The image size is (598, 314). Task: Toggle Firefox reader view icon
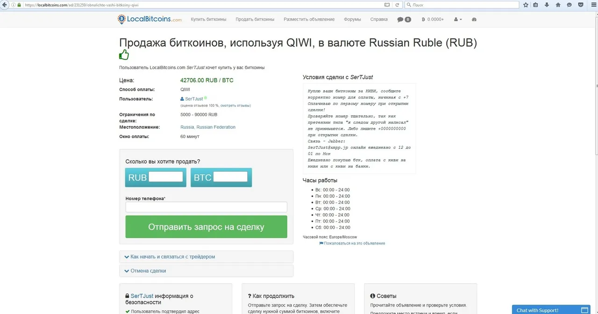point(387,5)
